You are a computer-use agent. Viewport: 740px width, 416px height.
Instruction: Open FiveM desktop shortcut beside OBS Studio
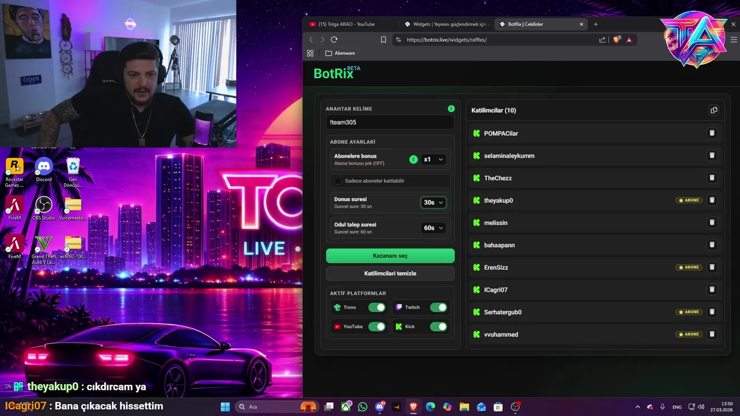[x=14, y=208]
